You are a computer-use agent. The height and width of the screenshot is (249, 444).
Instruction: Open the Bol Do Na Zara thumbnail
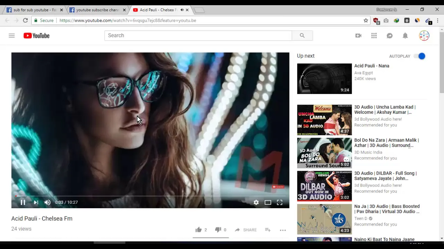tap(324, 153)
